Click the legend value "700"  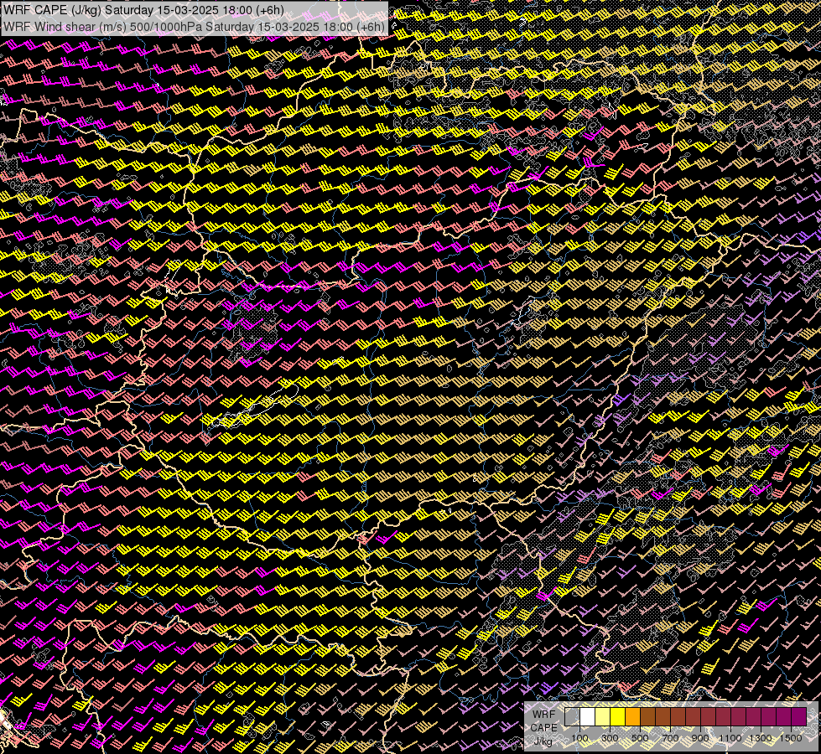click(x=670, y=738)
